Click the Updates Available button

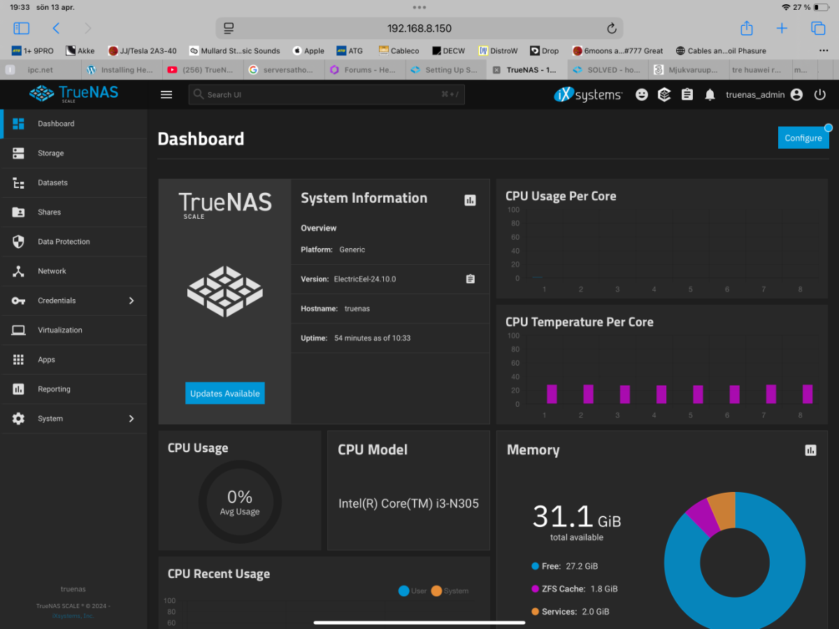click(225, 393)
